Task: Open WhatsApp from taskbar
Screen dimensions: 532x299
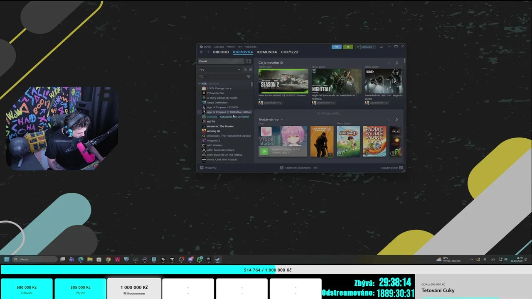Action: (x=199, y=260)
